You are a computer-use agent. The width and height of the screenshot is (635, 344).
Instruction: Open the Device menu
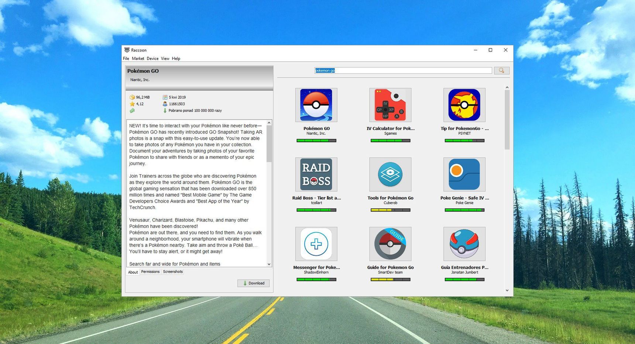click(x=152, y=58)
